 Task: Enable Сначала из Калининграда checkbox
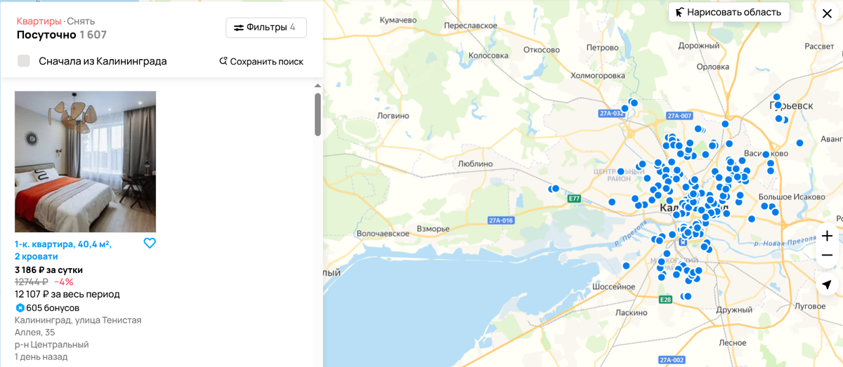24,61
